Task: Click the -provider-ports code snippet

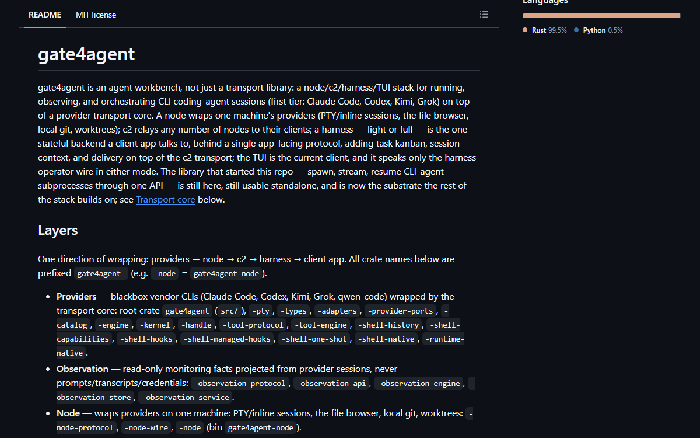Action: [401, 311]
